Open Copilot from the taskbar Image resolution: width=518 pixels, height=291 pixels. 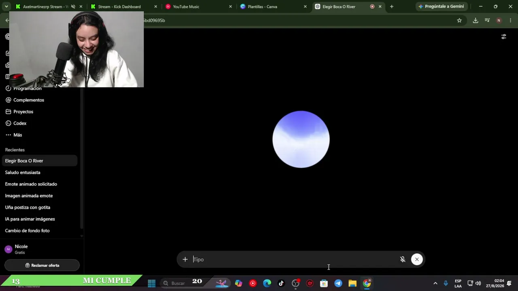238,283
